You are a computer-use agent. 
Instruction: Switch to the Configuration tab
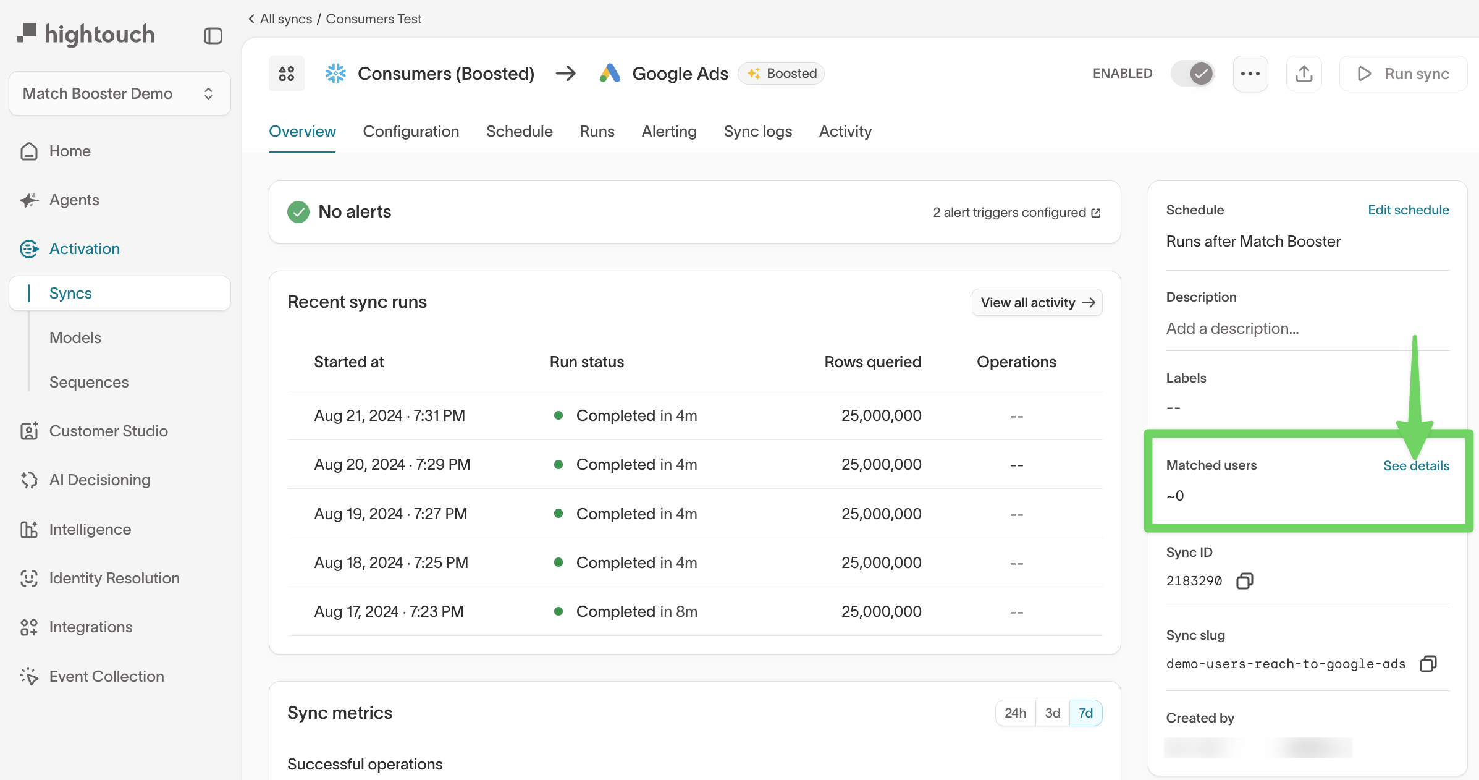411,131
